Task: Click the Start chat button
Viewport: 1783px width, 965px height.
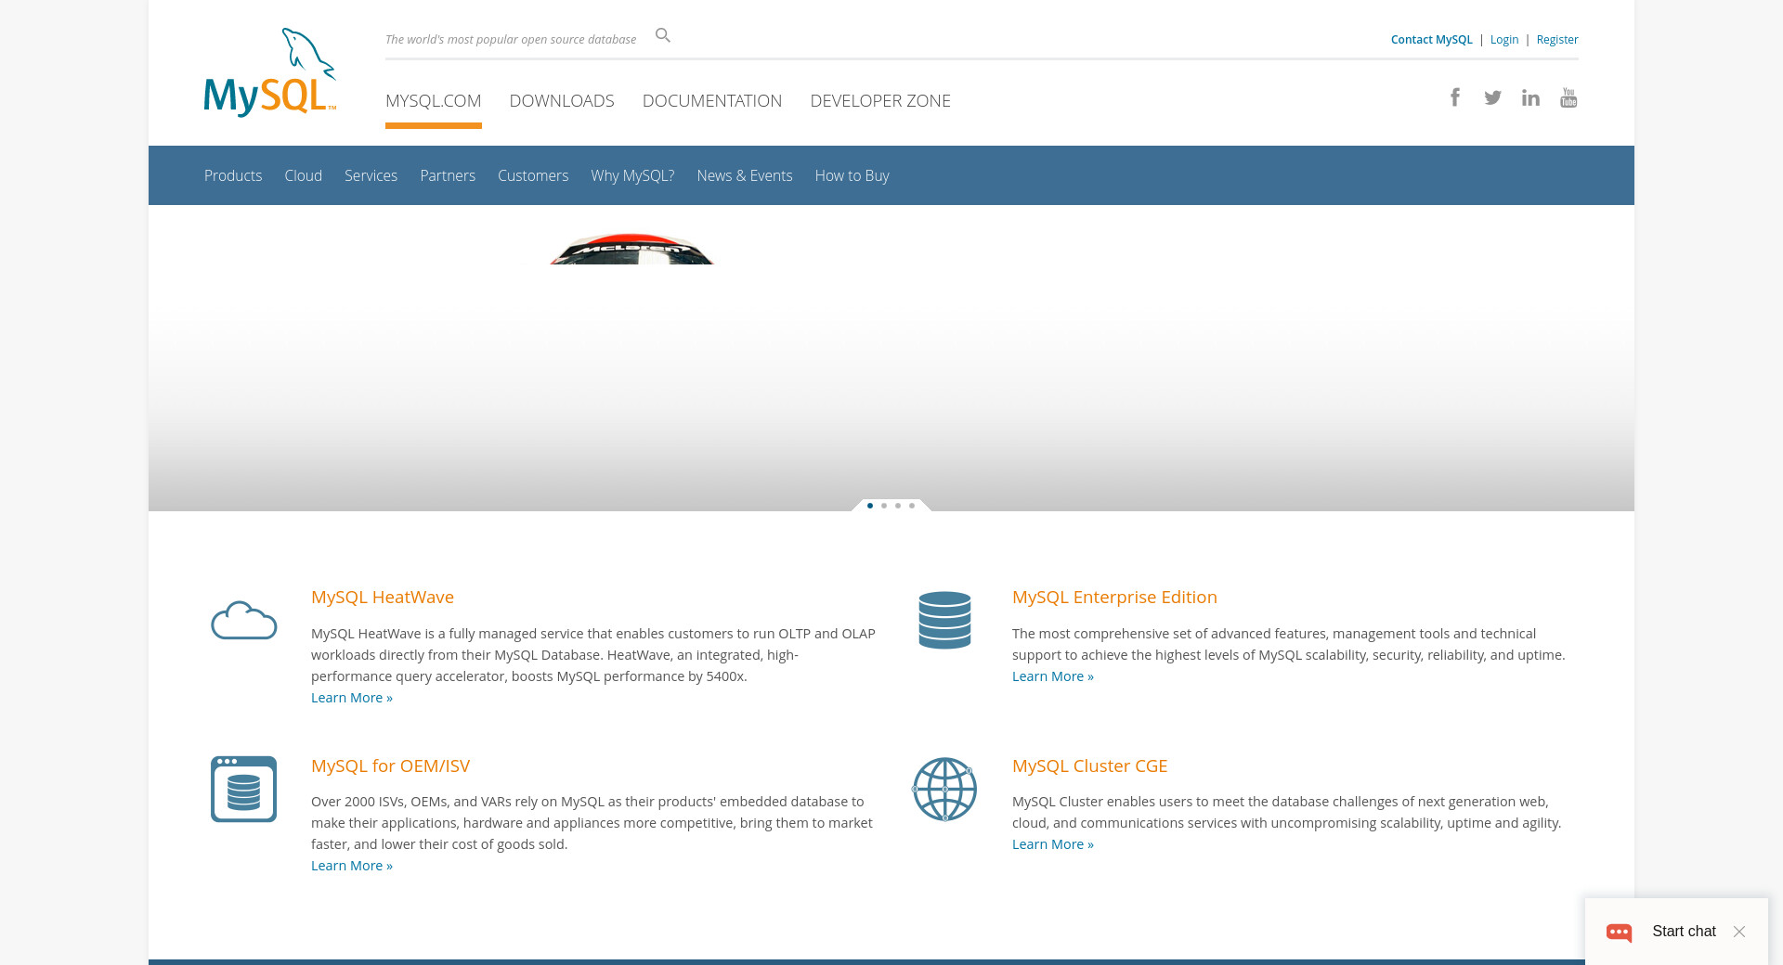Action: click(x=1683, y=932)
